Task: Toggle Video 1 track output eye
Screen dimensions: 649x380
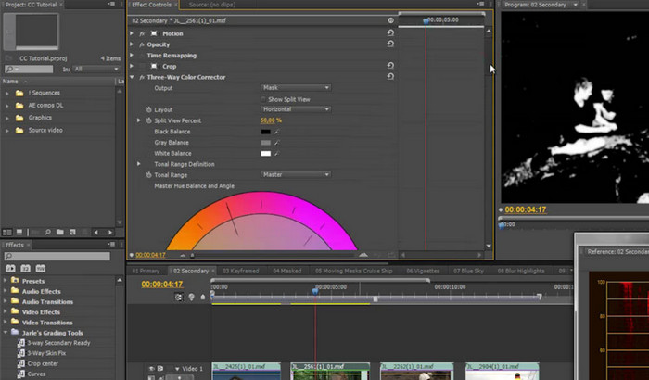Action: (151, 368)
